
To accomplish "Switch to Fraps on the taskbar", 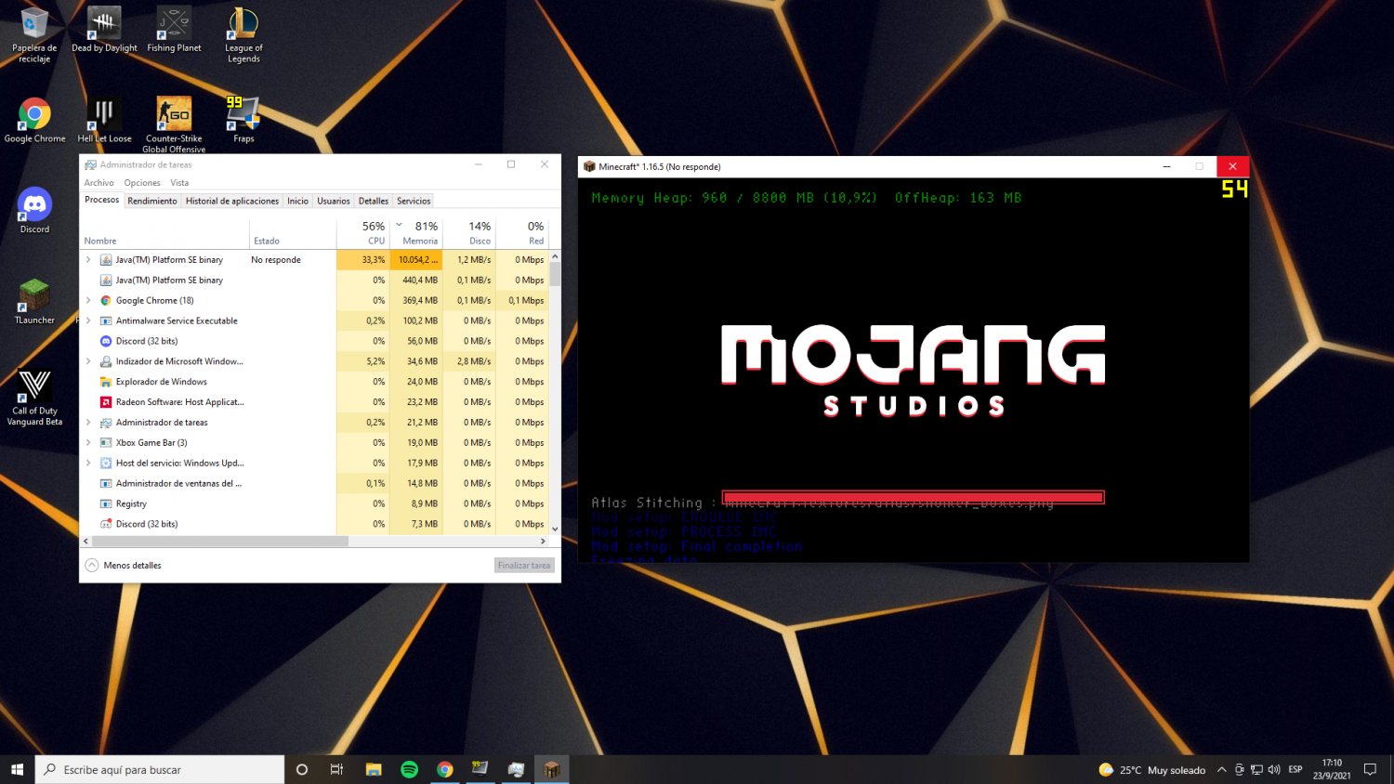I will 480,769.
